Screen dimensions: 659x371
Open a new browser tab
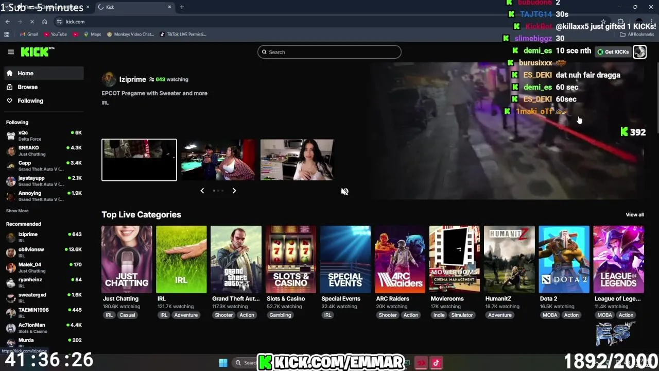182,7
